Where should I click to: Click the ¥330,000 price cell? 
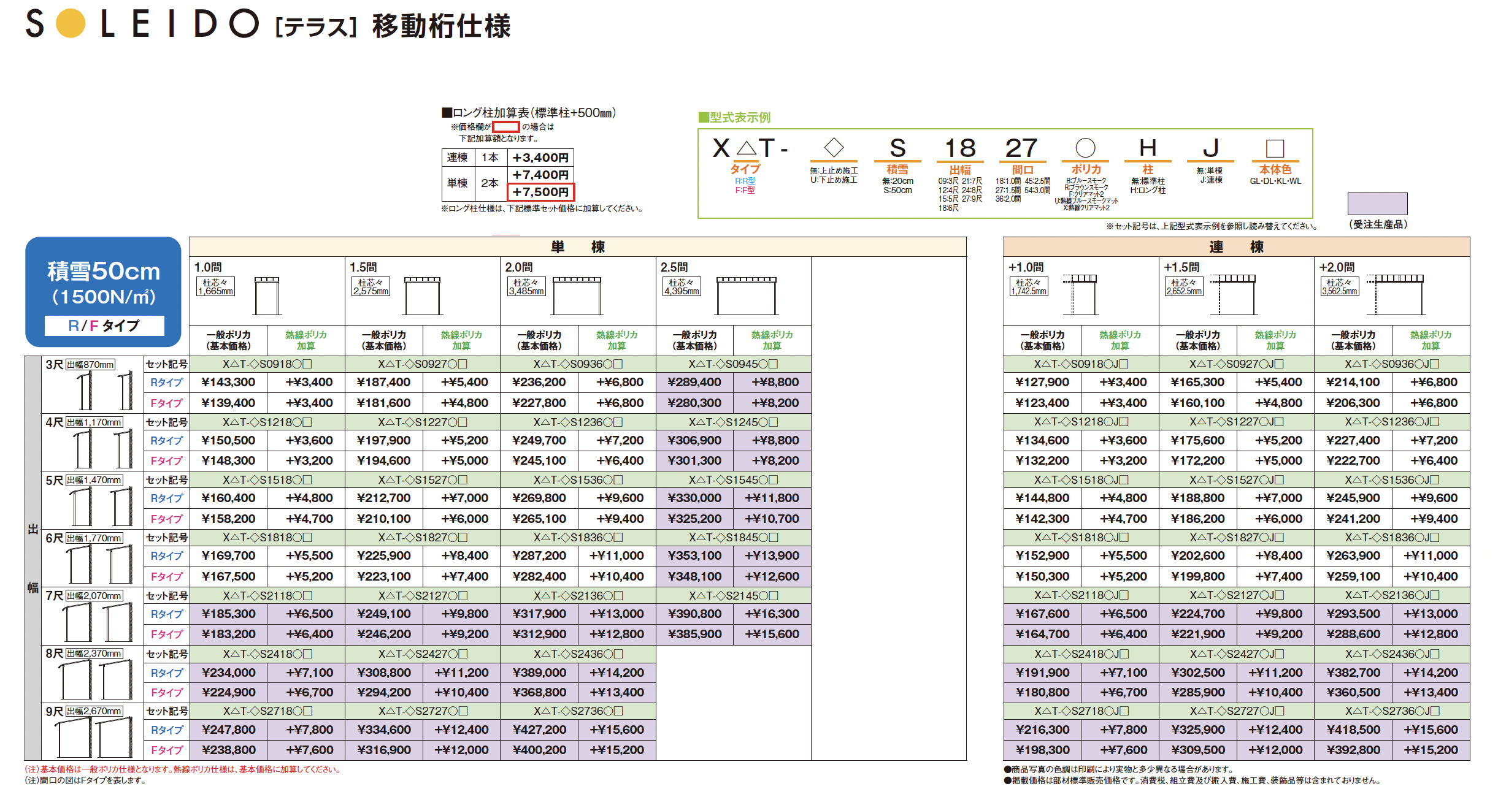[x=694, y=498]
